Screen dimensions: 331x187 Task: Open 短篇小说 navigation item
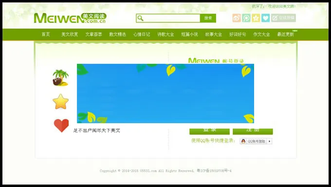(x=189, y=34)
